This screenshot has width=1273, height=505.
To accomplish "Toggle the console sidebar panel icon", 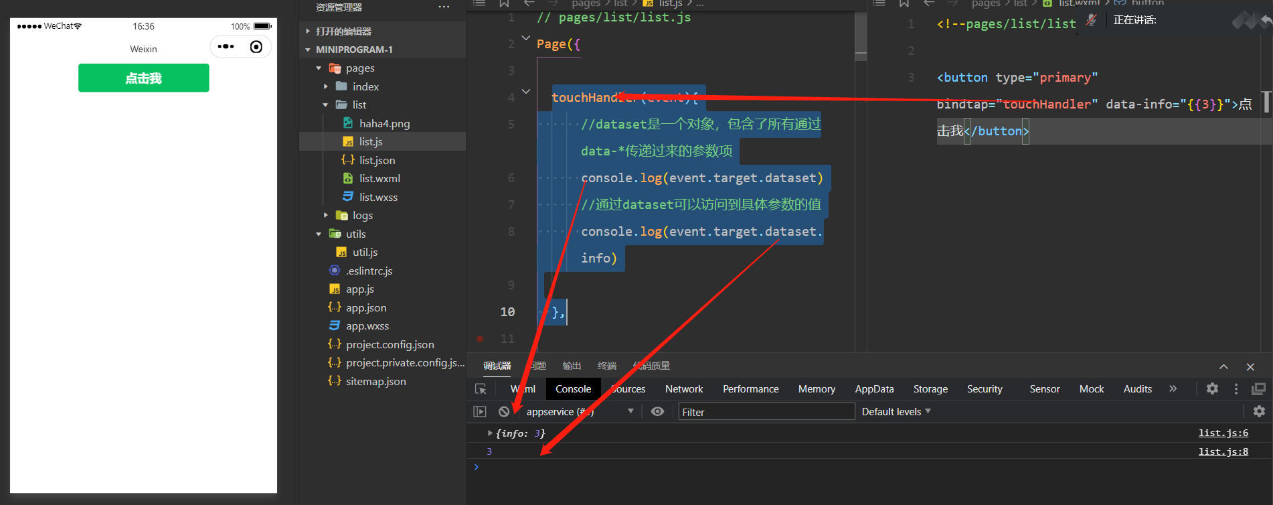I will click(480, 412).
